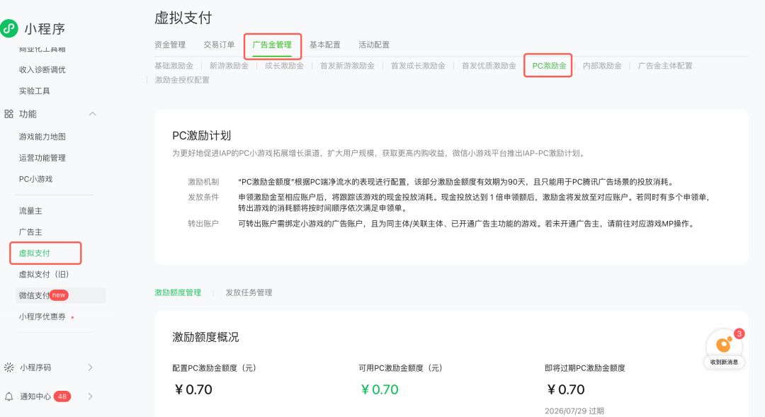Open 新游激励金 sub-tab
This screenshot has height=417, width=765.
(229, 65)
